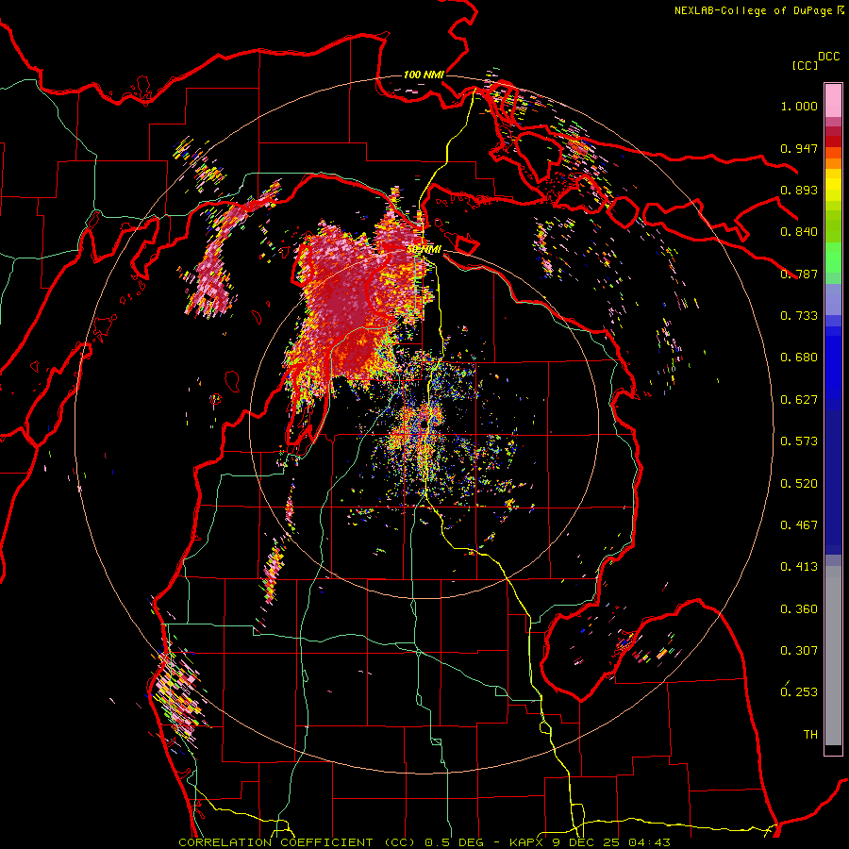Screen dimensions: 849x849
Task: Click the 0.253 scale value
Action: tap(799, 692)
